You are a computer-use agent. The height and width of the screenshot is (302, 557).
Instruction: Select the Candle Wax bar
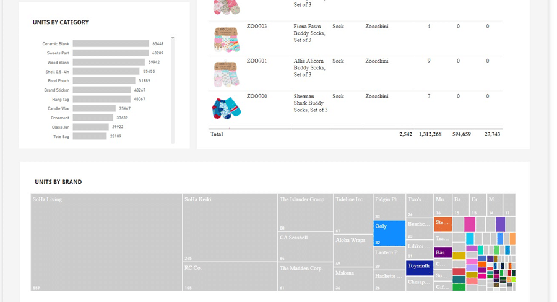(94, 108)
